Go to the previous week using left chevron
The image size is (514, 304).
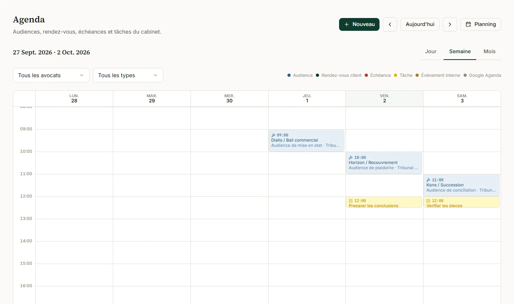(x=390, y=24)
